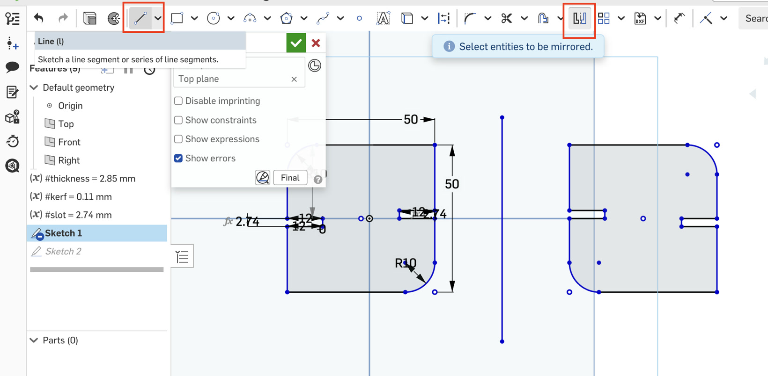Open the sketch dialog help icon
This screenshot has height=376, width=768.
pyautogui.click(x=318, y=180)
